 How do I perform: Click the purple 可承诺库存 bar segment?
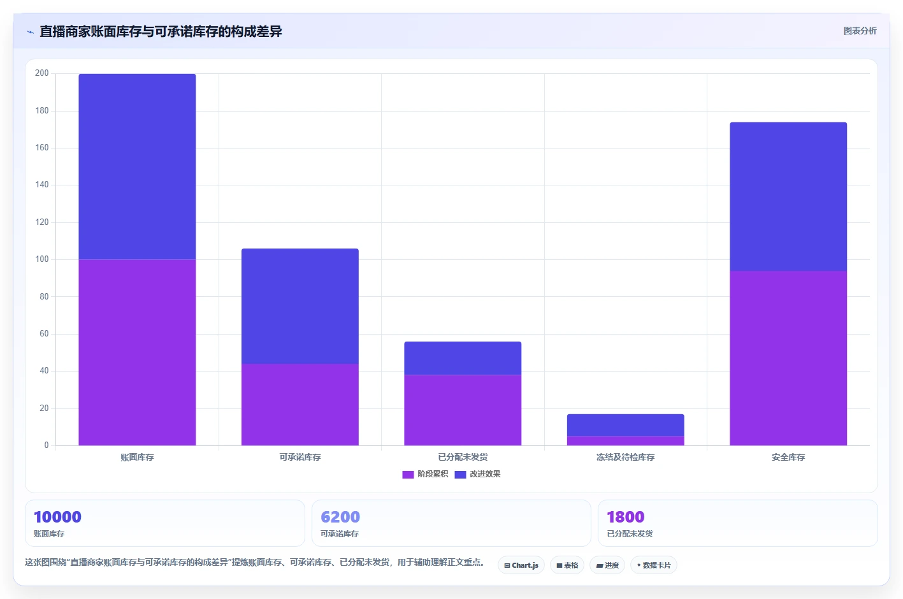(x=300, y=405)
